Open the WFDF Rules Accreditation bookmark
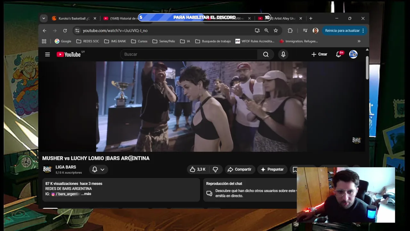This screenshot has width=410, height=231. click(255, 41)
